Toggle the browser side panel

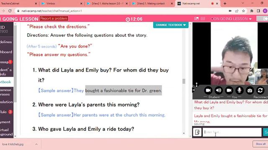[x=258, y=11]
